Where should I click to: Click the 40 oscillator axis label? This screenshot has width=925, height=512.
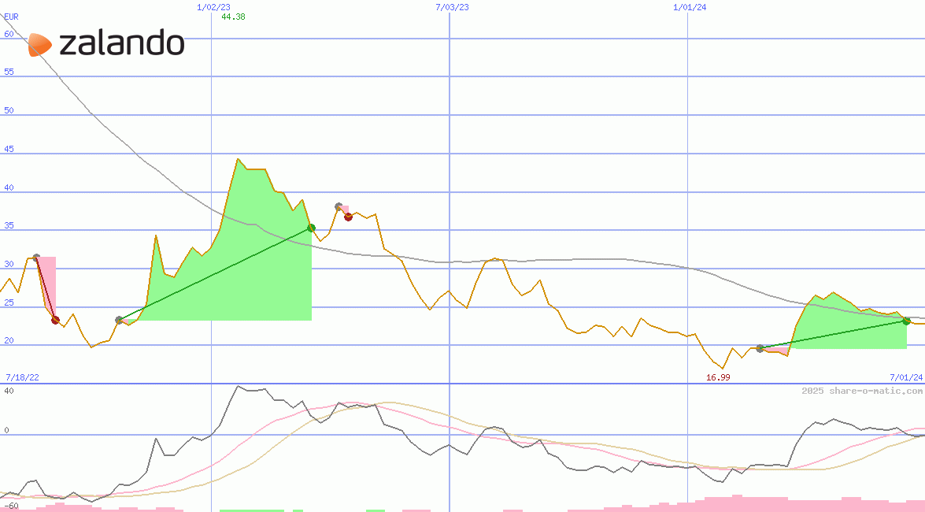click(x=9, y=391)
